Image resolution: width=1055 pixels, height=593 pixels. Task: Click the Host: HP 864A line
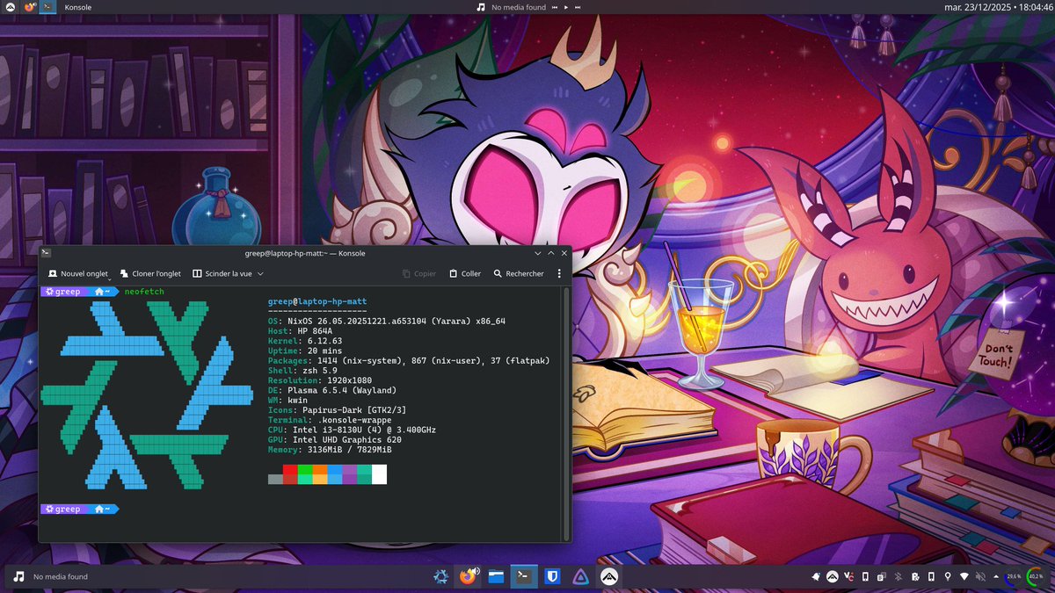pyautogui.click(x=300, y=332)
